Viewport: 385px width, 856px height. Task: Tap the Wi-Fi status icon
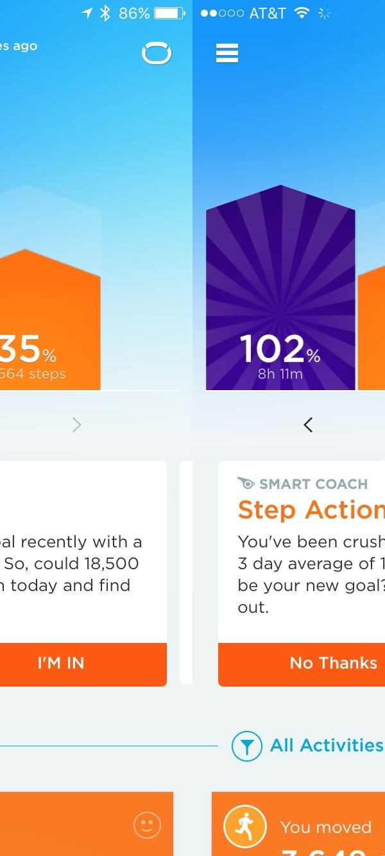(301, 13)
